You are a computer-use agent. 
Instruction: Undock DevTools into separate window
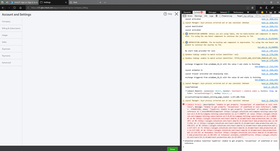[275, 12]
